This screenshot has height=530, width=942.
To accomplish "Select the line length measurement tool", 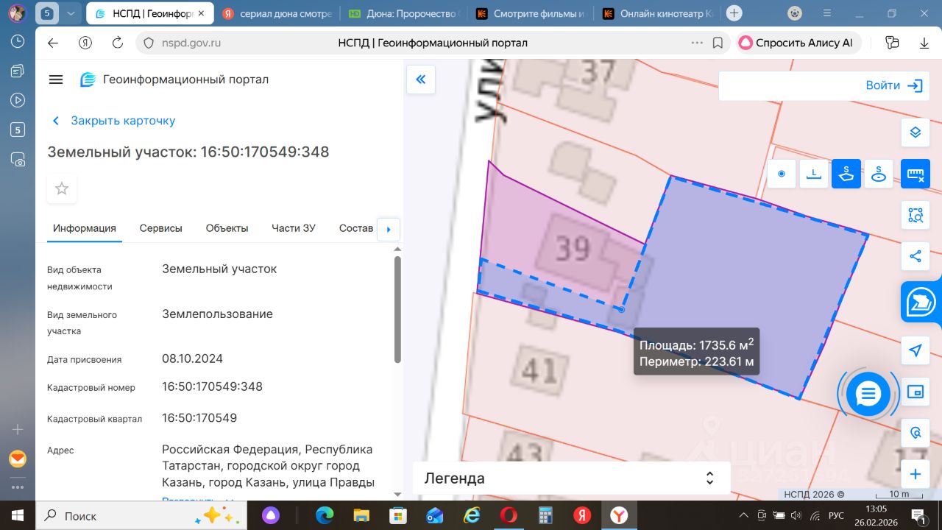I will tap(814, 174).
